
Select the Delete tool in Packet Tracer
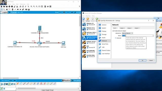click(x=7, y=9)
